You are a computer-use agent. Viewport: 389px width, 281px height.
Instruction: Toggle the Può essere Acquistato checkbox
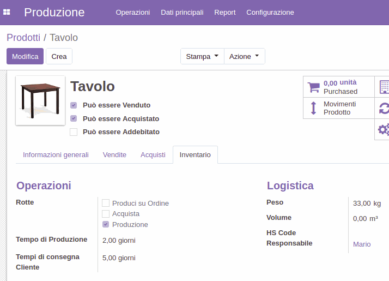[x=74, y=118]
